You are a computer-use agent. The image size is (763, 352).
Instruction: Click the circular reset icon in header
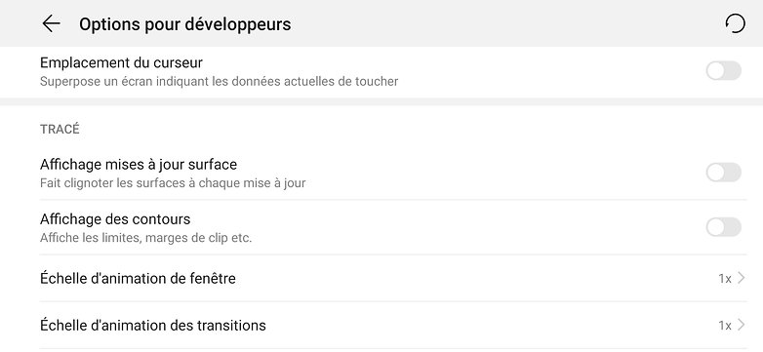pyautogui.click(x=735, y=23)
